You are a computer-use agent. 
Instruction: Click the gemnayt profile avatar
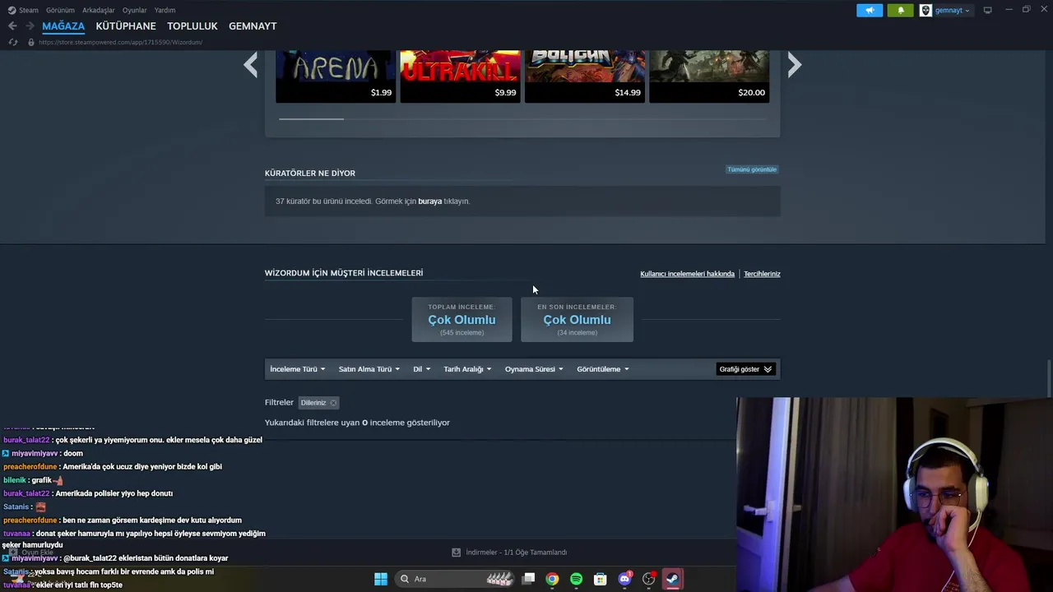tap(925, 10)
